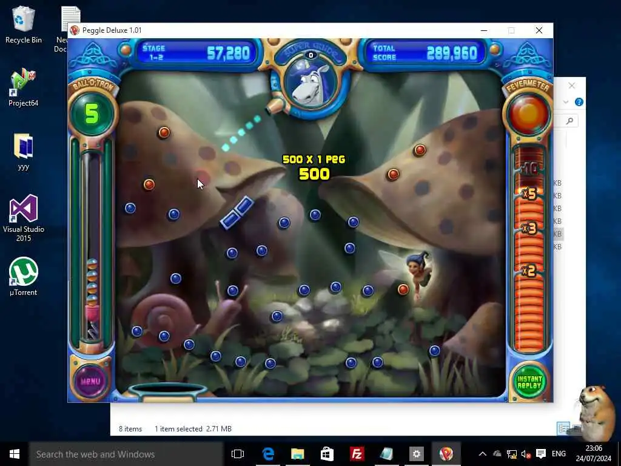Click the network tray icon

(512, 454)
